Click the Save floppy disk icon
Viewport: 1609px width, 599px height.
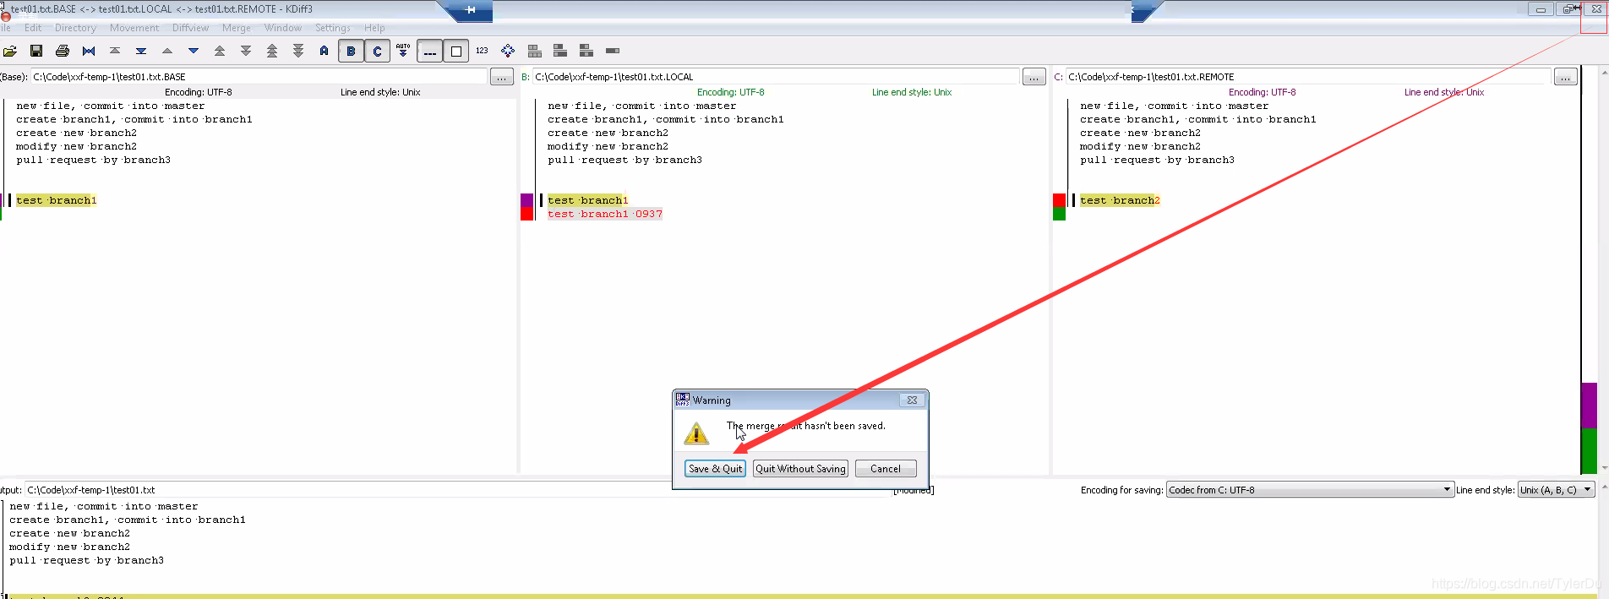pos(36,51)
